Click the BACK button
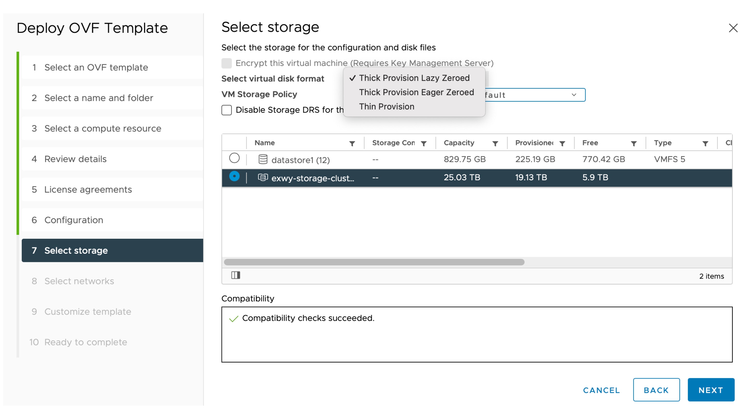Screen dimensions: 746x419 click(x=656, y=390)
